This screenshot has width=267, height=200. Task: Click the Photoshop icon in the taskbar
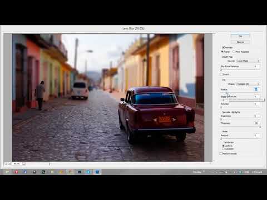(x=97, y=172)
